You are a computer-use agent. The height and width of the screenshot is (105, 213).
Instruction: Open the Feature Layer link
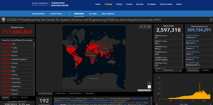(x=143, y=98)
